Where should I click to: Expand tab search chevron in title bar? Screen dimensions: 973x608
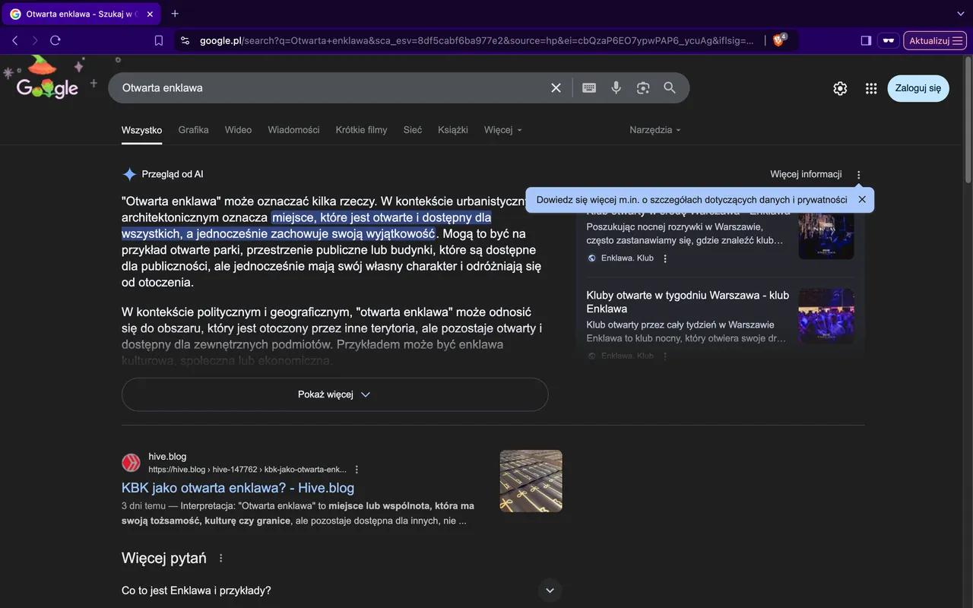[x=960, y=14]
